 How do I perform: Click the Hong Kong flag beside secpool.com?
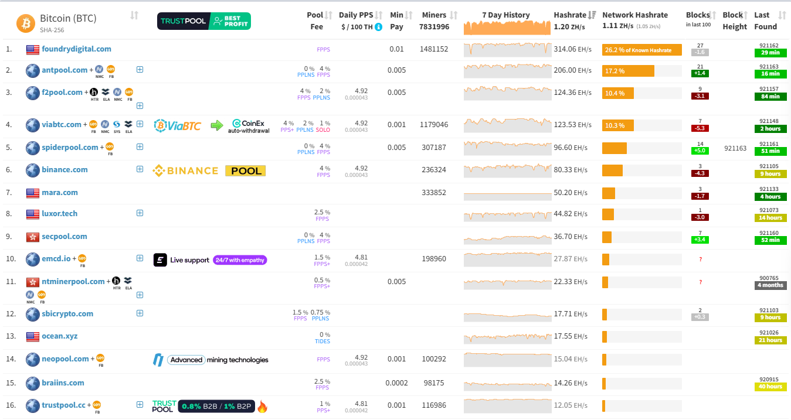(33, 237)
